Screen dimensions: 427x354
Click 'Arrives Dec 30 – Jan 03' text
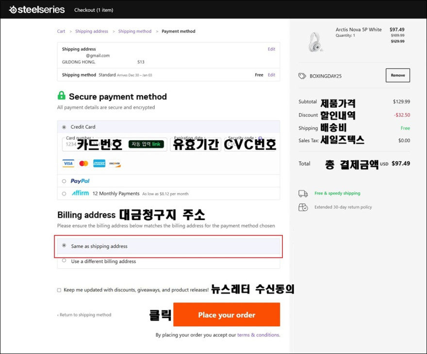click(x=134, y=75)
